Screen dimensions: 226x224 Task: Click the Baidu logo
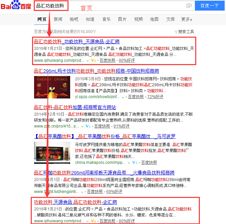[x=16, y=5]
